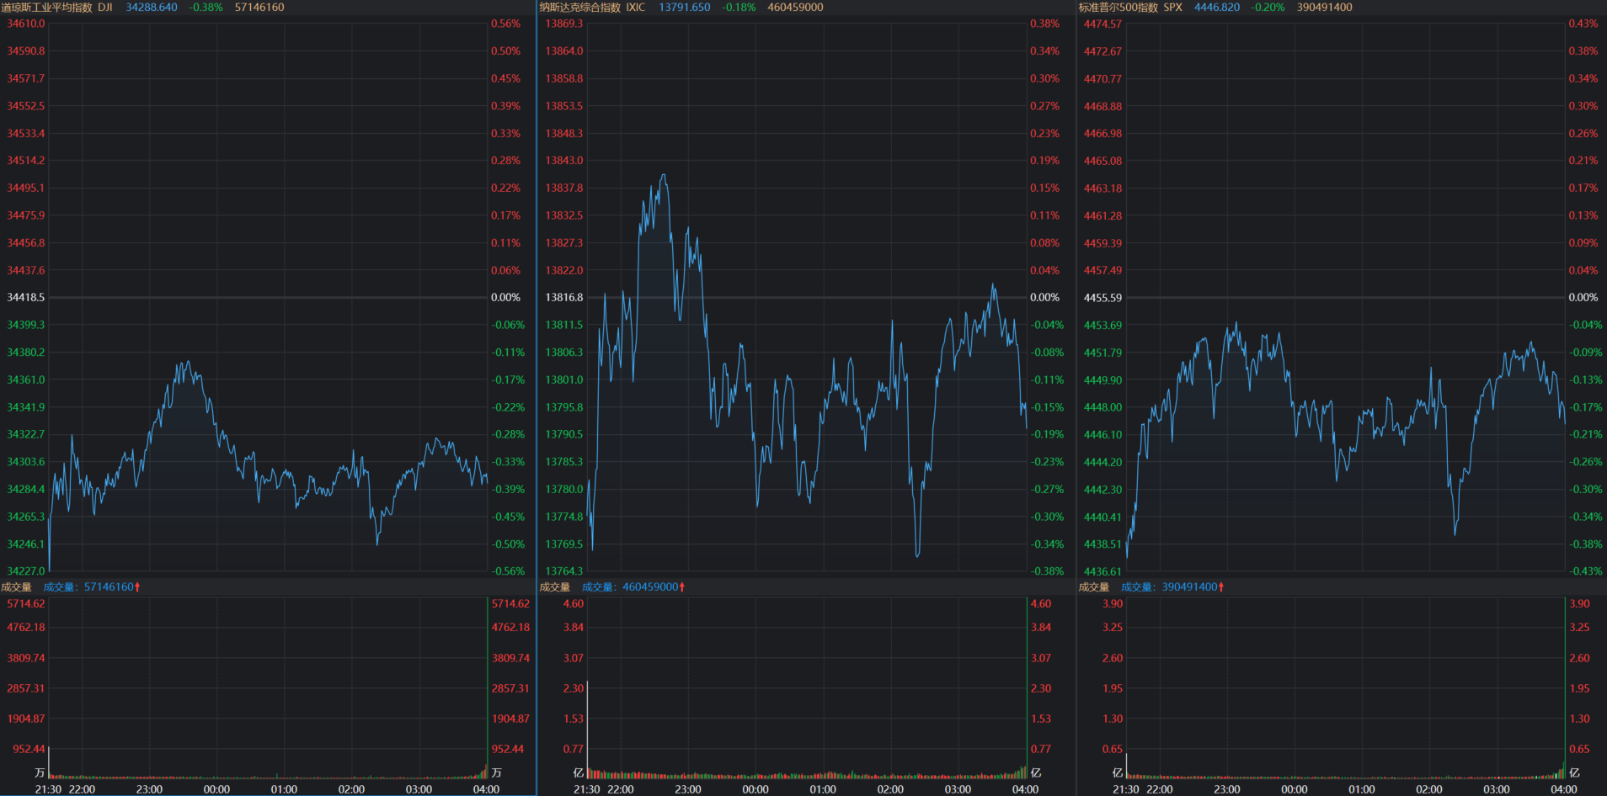This screenshot has width=1607, height=796.
Task: Click the 21:30 time label under Dow chart
Action: pyautogui.click(x=48, y=789)
